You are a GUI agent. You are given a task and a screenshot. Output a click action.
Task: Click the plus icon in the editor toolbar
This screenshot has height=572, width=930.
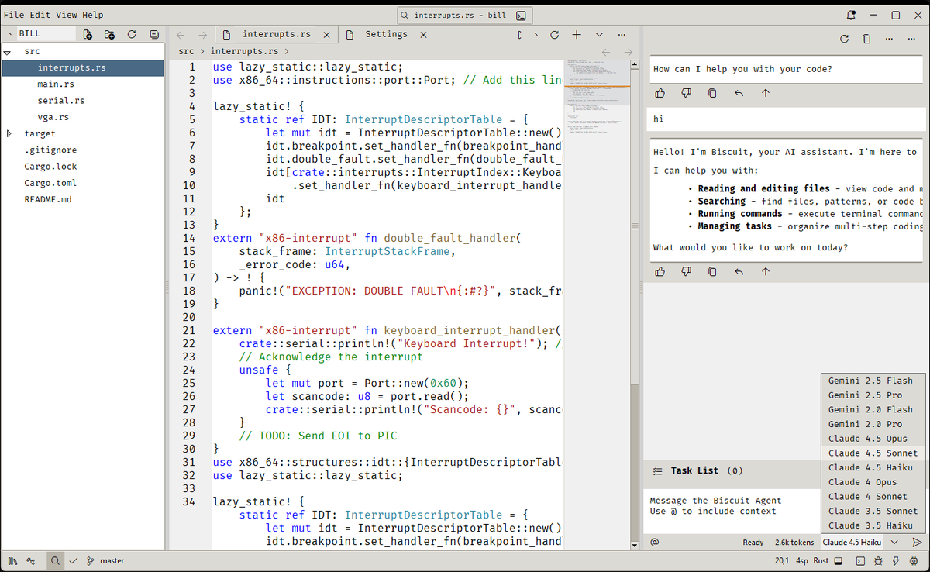577,35
